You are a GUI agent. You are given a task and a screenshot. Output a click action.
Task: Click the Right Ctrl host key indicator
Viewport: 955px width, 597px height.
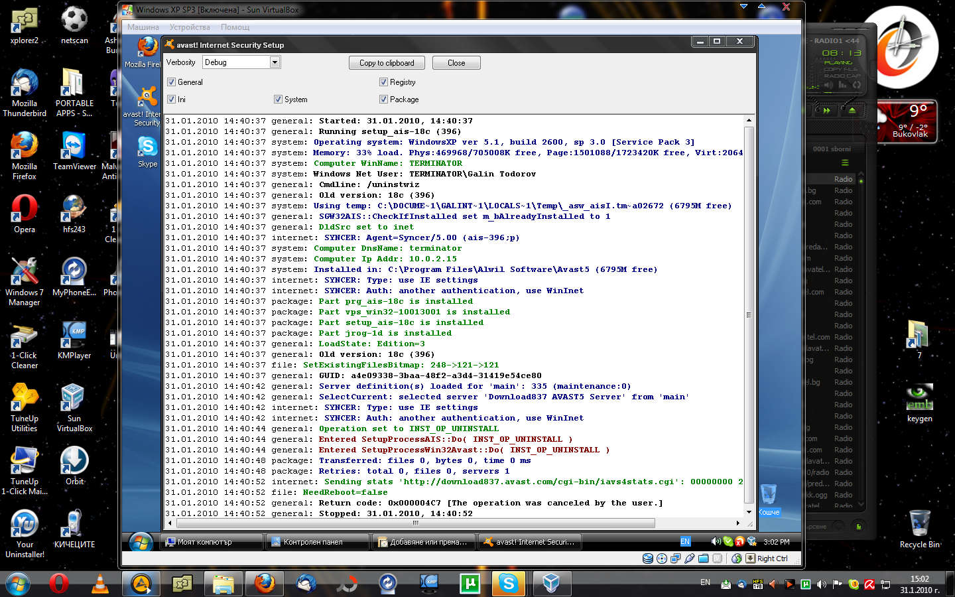pyautogui.click(x=768, y=559)
